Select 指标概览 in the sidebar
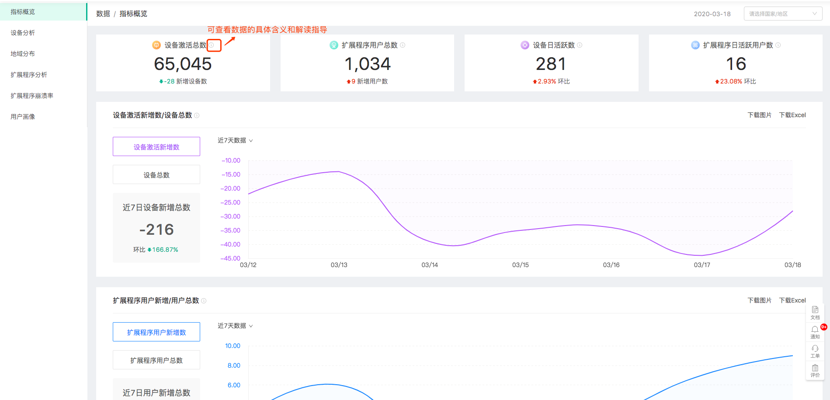Screen dimensions: 830x400 coord(44,12)
